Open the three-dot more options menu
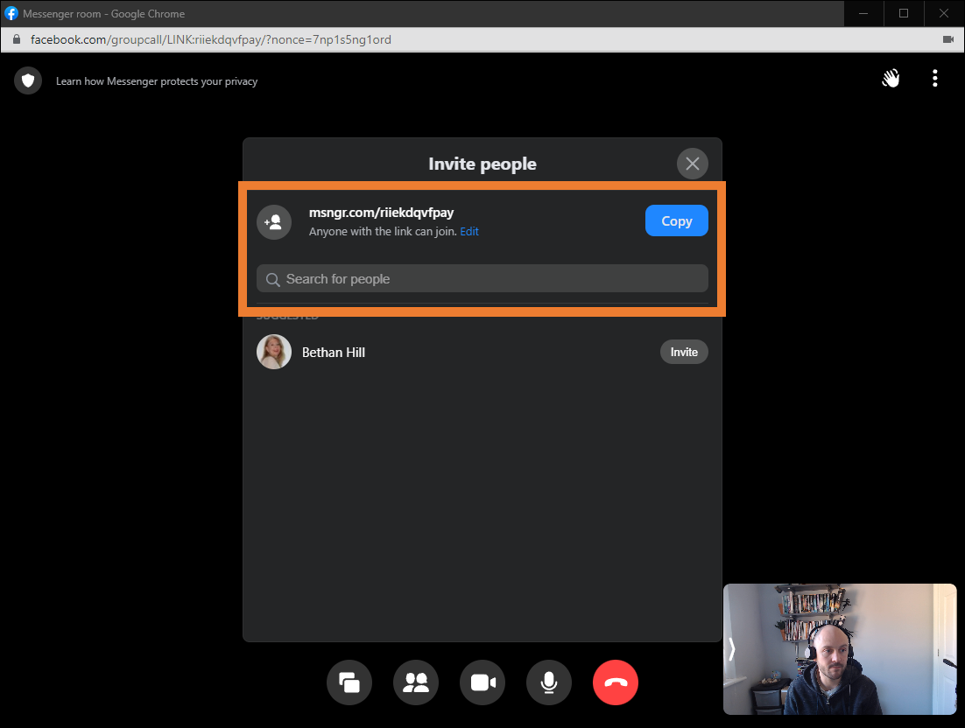 point(935,79)
